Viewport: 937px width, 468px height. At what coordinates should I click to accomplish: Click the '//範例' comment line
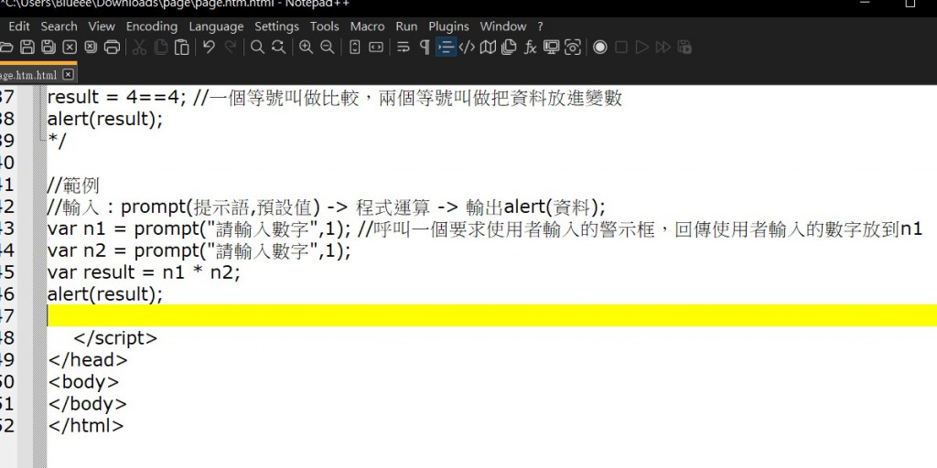click(73, 185)
